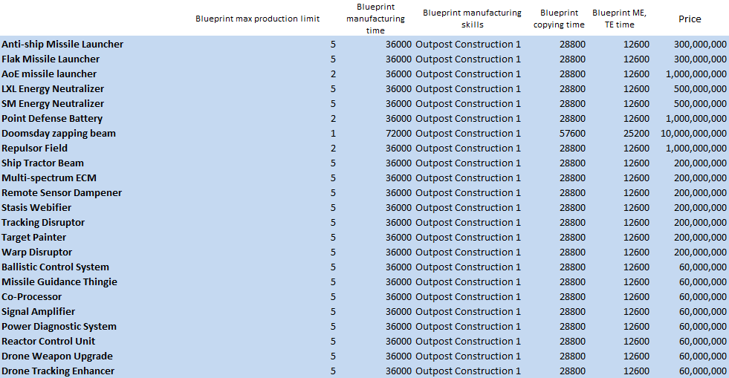The width and height of the screenshot is (729, 378).
Task: Select the 10,000,000,000 price of Doomsday zapping beam
Action: pos(693,133)
